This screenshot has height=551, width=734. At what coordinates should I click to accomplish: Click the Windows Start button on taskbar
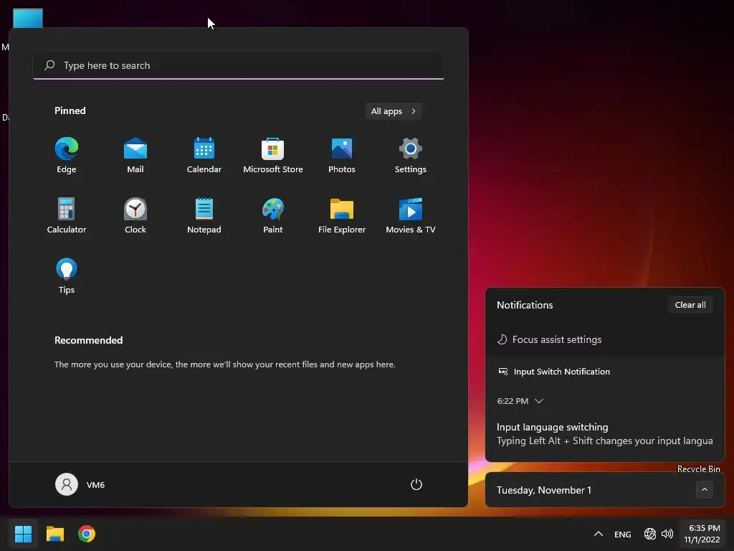pyautogui.click(x=23, y=534)
